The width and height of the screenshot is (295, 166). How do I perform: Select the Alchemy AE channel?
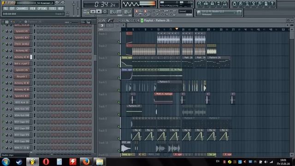coord(22,51)
